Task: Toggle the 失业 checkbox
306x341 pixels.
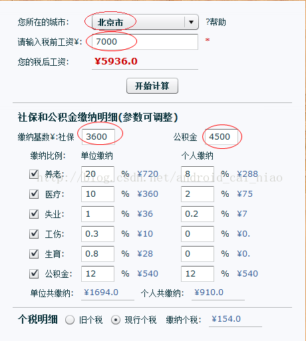Action: [34, 214]
